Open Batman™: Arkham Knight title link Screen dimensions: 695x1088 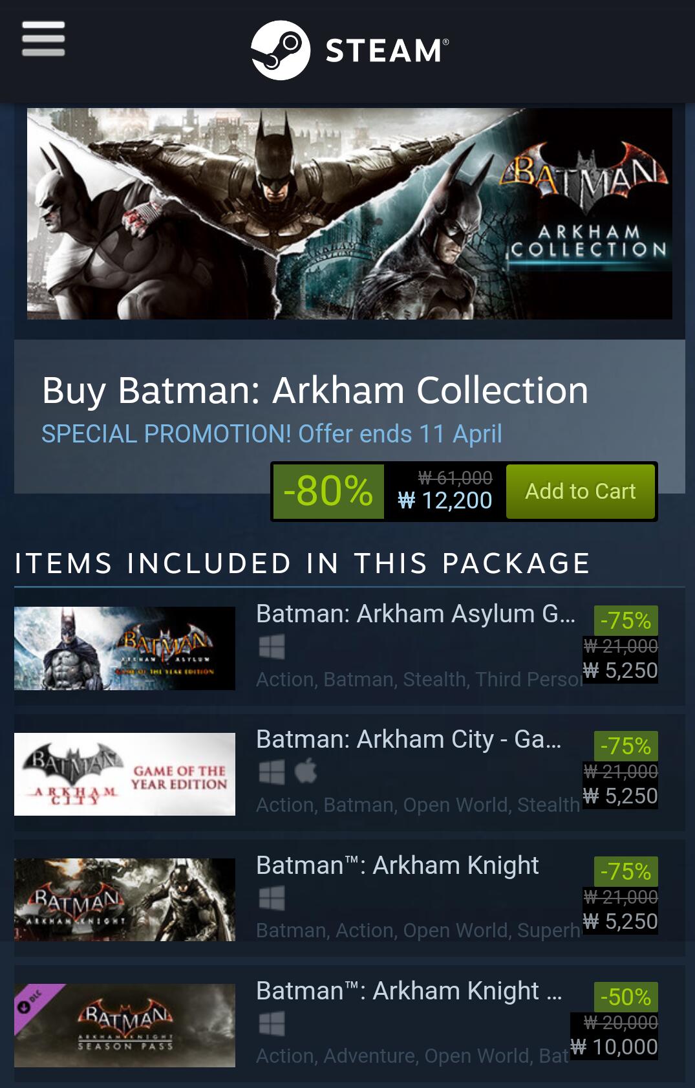coord(397,865)
